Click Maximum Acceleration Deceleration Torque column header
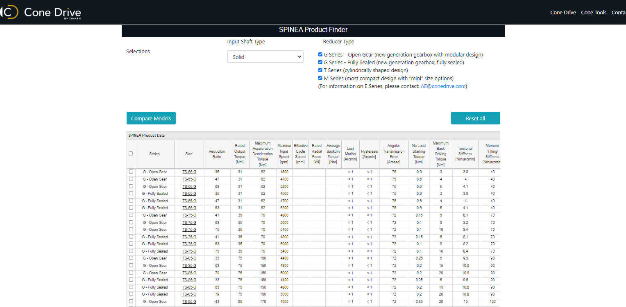Image resolution: width=626 pixels, height=307 pixels. click(263, 154)
